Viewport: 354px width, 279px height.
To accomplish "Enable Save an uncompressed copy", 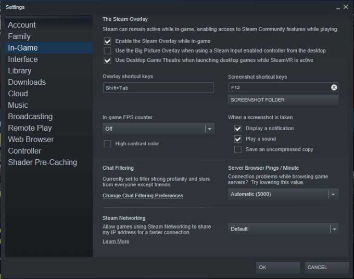I will 238,149.
